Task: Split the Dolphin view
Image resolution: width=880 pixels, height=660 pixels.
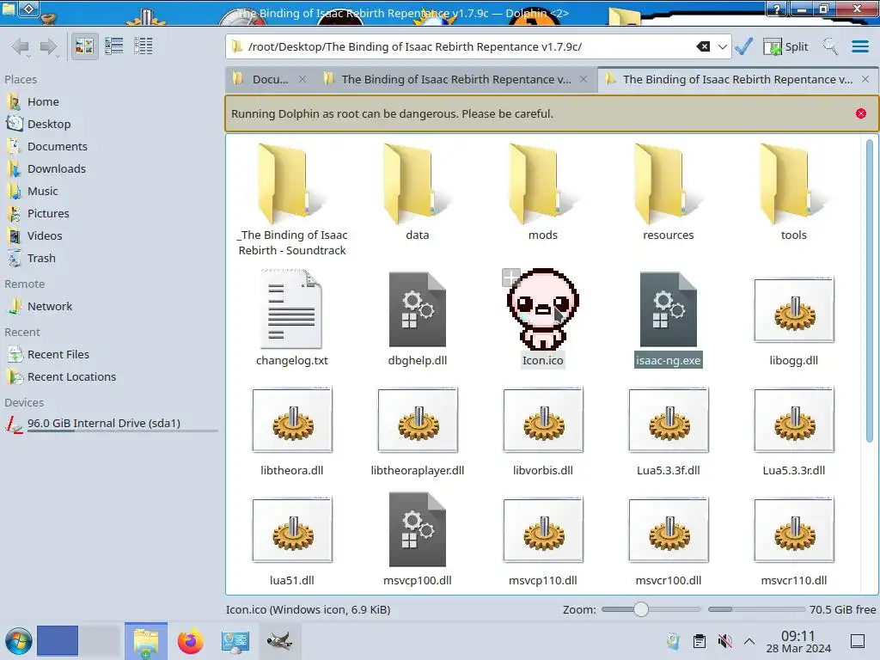Action: (785, 46)
